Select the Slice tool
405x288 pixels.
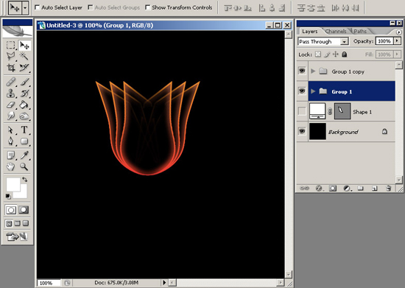[24, 68]
